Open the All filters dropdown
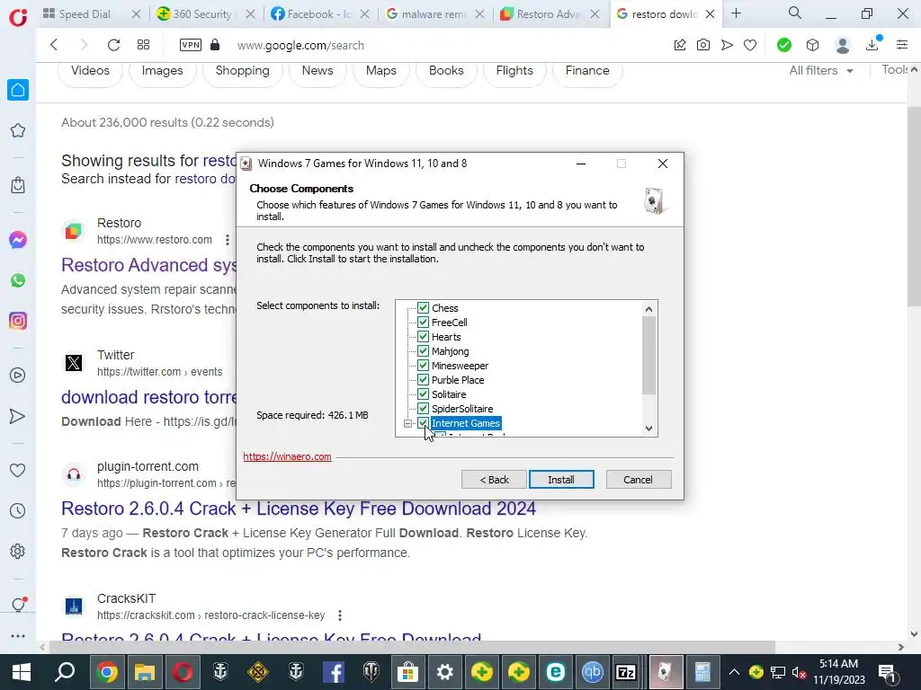The width and height of the screenshot is (921, 690). pos(820,70)
